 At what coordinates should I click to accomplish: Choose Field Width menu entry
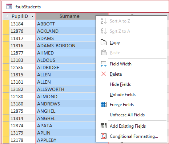coord(131,64)
